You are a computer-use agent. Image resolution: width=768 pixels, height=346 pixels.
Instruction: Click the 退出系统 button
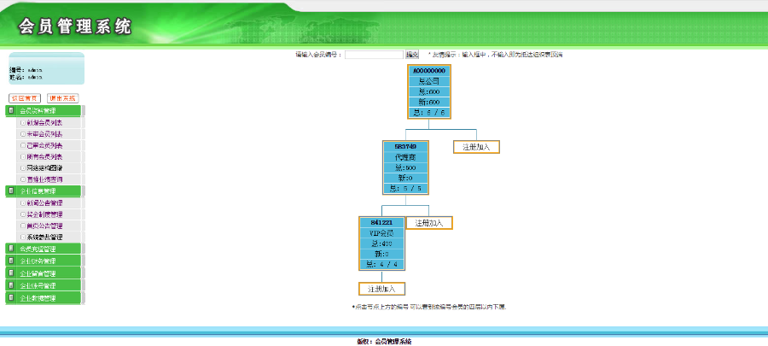pyautogui.click(x=63, y=98)
